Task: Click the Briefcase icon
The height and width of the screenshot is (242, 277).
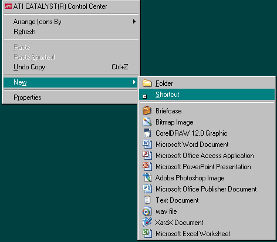Action: pos(147,110)
